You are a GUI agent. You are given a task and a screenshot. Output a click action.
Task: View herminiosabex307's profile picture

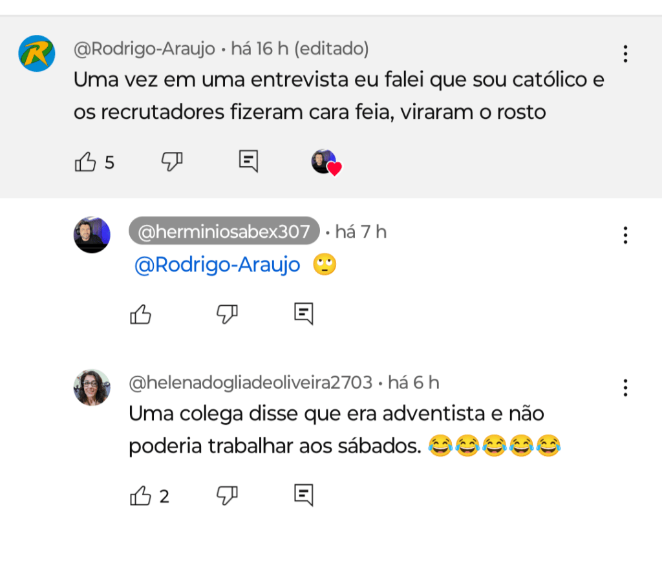pyautogui.click(x=92, y=235)
